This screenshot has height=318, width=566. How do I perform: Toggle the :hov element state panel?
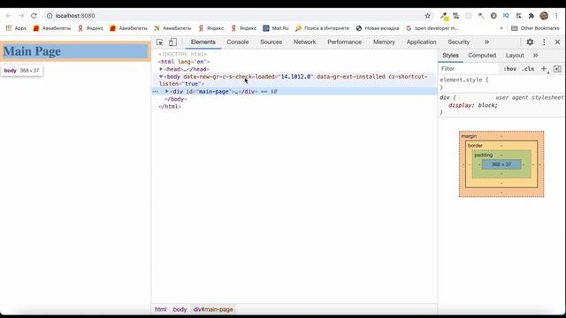pos(509,69)
